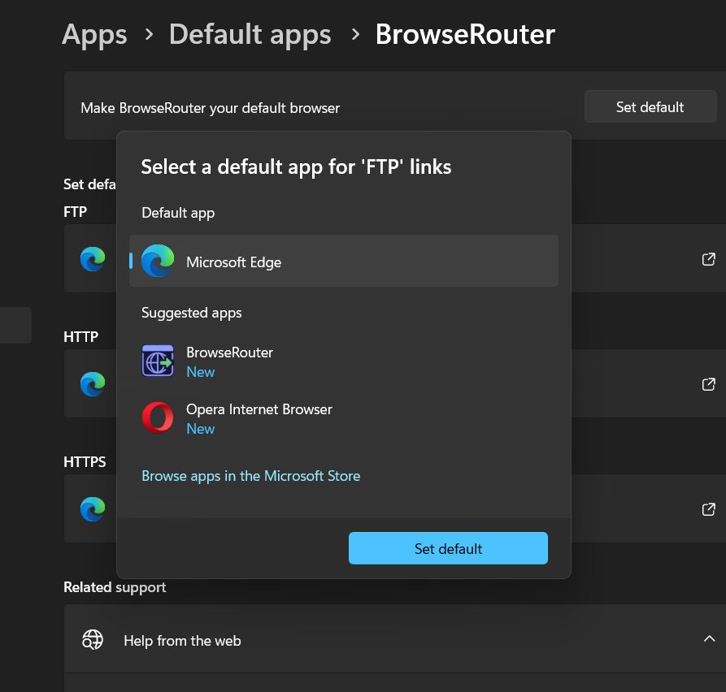Image resolution: width=726 pixels, height=692 pixels.
Task: Click the New label under BrowseRouter
Action: click(x=201, y=372)
